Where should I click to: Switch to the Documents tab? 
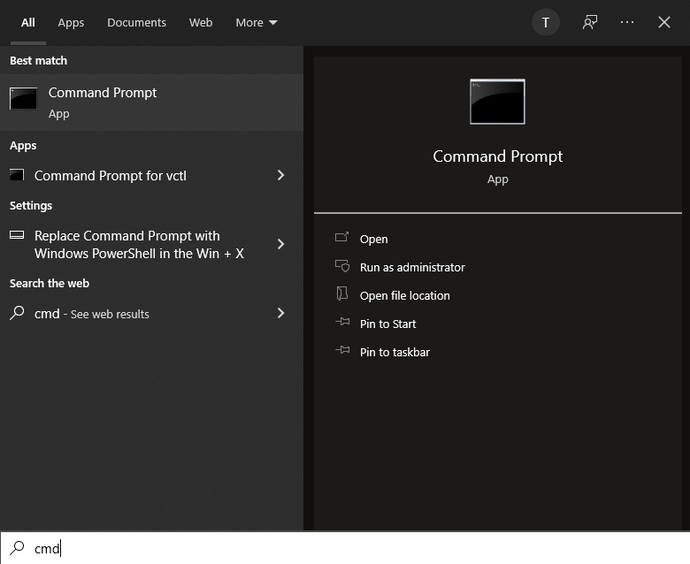[x=136, y=23]
